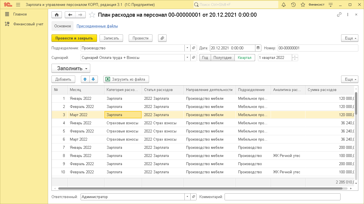Open Финансовый учет section in sidebar
Screen dimensions: 364x204
tap(28, 24)
